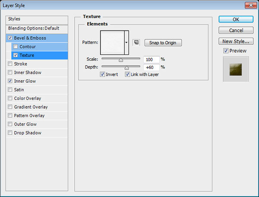Viewport: 259px width, 197px height.
Task: Toggle the Preview checkbox
Action: (x=226, y=51)
